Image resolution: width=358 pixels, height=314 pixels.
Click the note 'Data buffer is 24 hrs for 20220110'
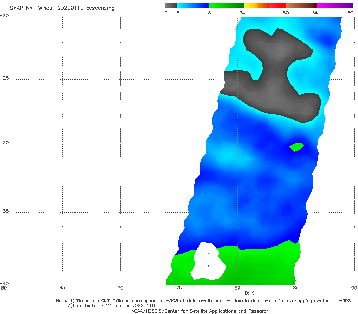(x=111, y=306)
